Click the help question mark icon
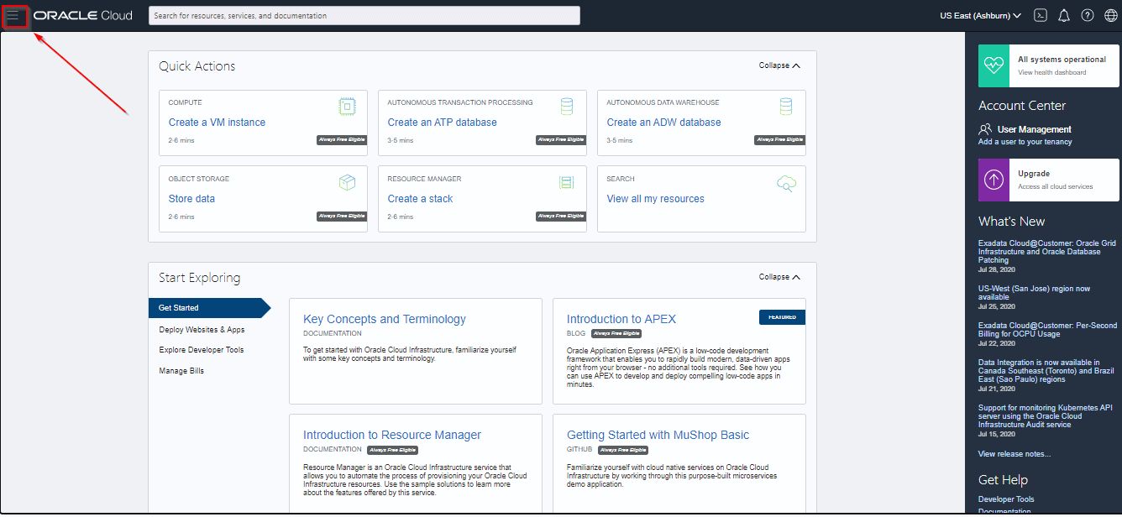Screen dimensions: 1122x517 pos(1088,16)
